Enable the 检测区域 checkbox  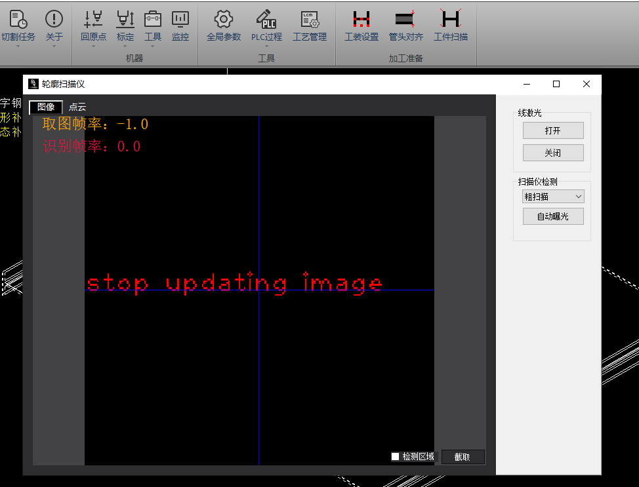pos(395,456)
